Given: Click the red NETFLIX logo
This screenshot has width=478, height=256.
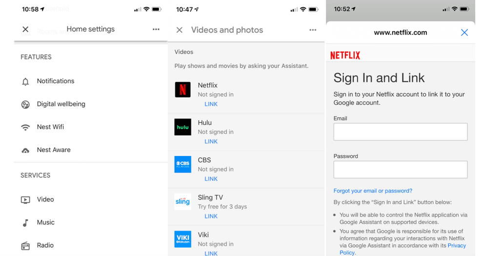Looking at the screenshot, I should coord(345,55).
